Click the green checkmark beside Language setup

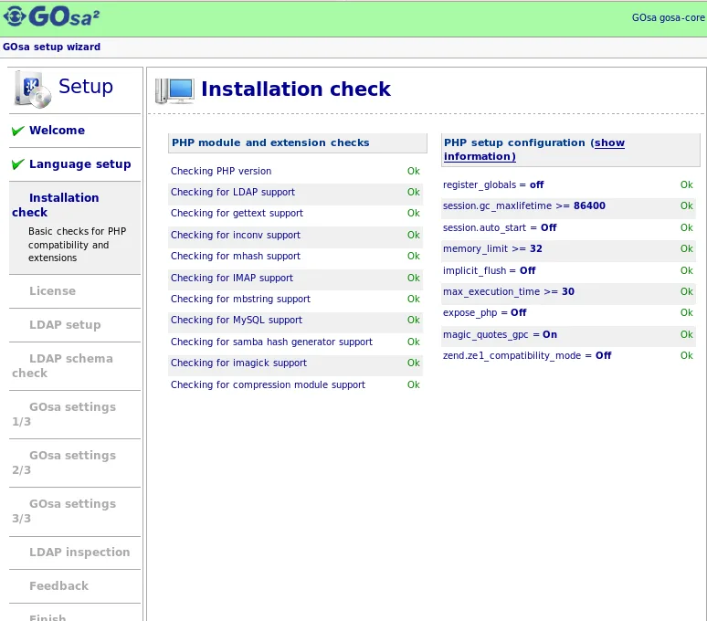coord(18,164)
